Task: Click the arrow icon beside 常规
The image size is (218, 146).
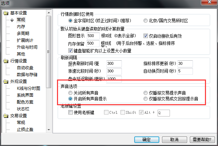Action: [12, 20]
